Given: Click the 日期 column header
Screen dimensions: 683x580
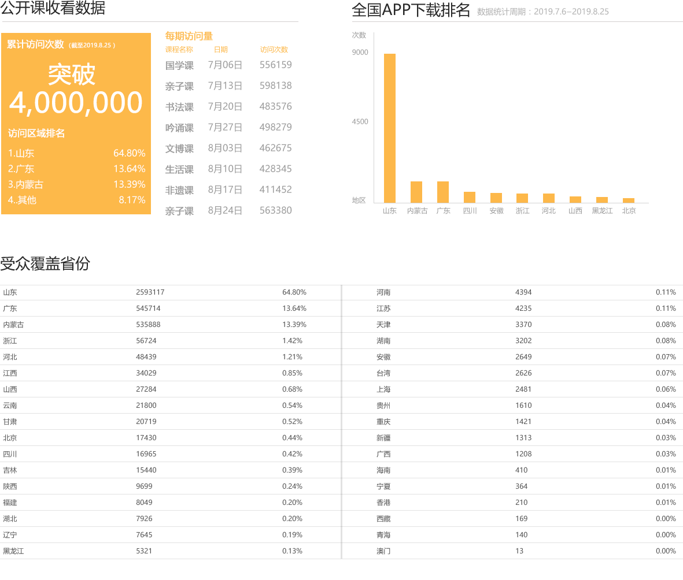Looking at the screenshot, I should 220,50.
